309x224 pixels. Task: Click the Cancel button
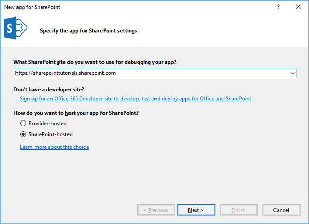pyautogui.click(x=281, y=210)
